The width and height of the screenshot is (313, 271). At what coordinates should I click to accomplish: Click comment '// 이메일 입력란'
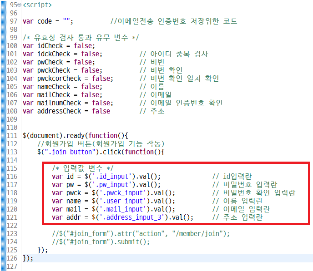tap(241, 209)
